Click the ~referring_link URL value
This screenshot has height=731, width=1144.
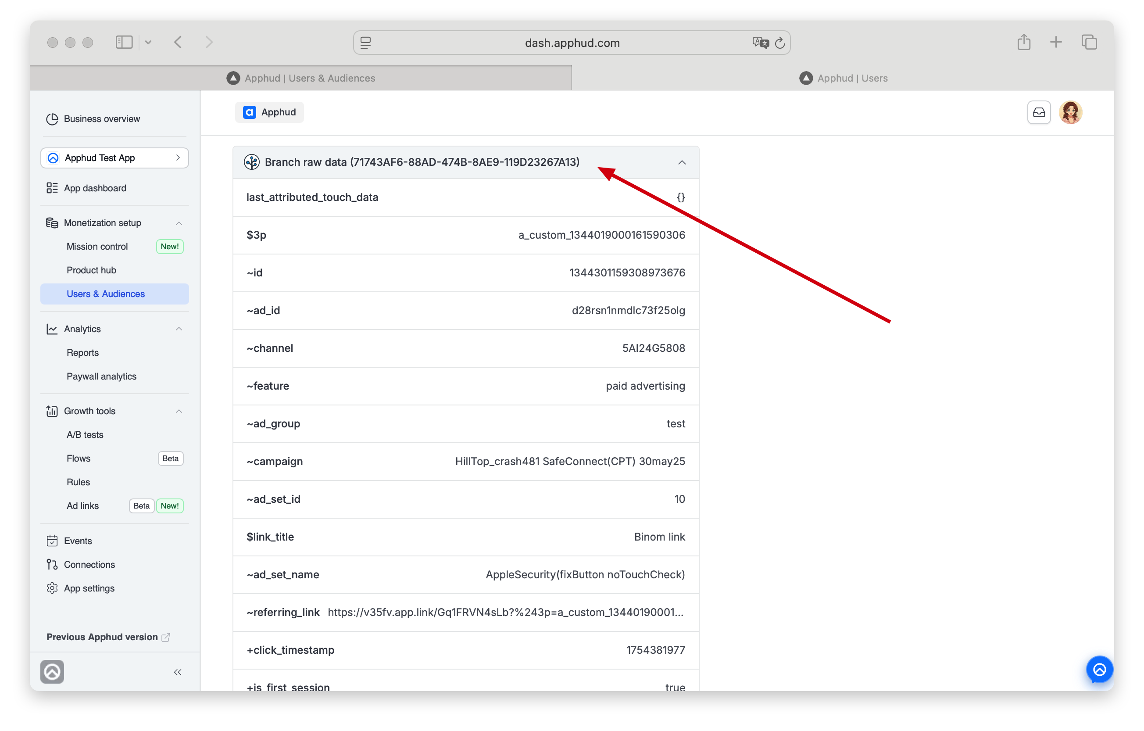[x=505, y=612]
